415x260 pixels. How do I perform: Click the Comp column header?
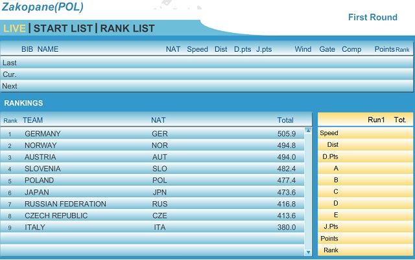tap(351, 49)
